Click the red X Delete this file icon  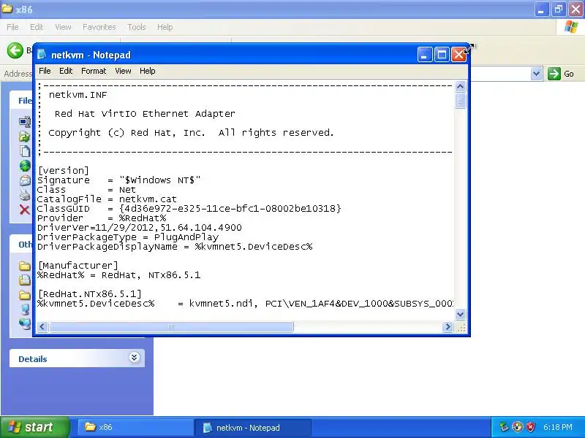(x=25, y=210)
